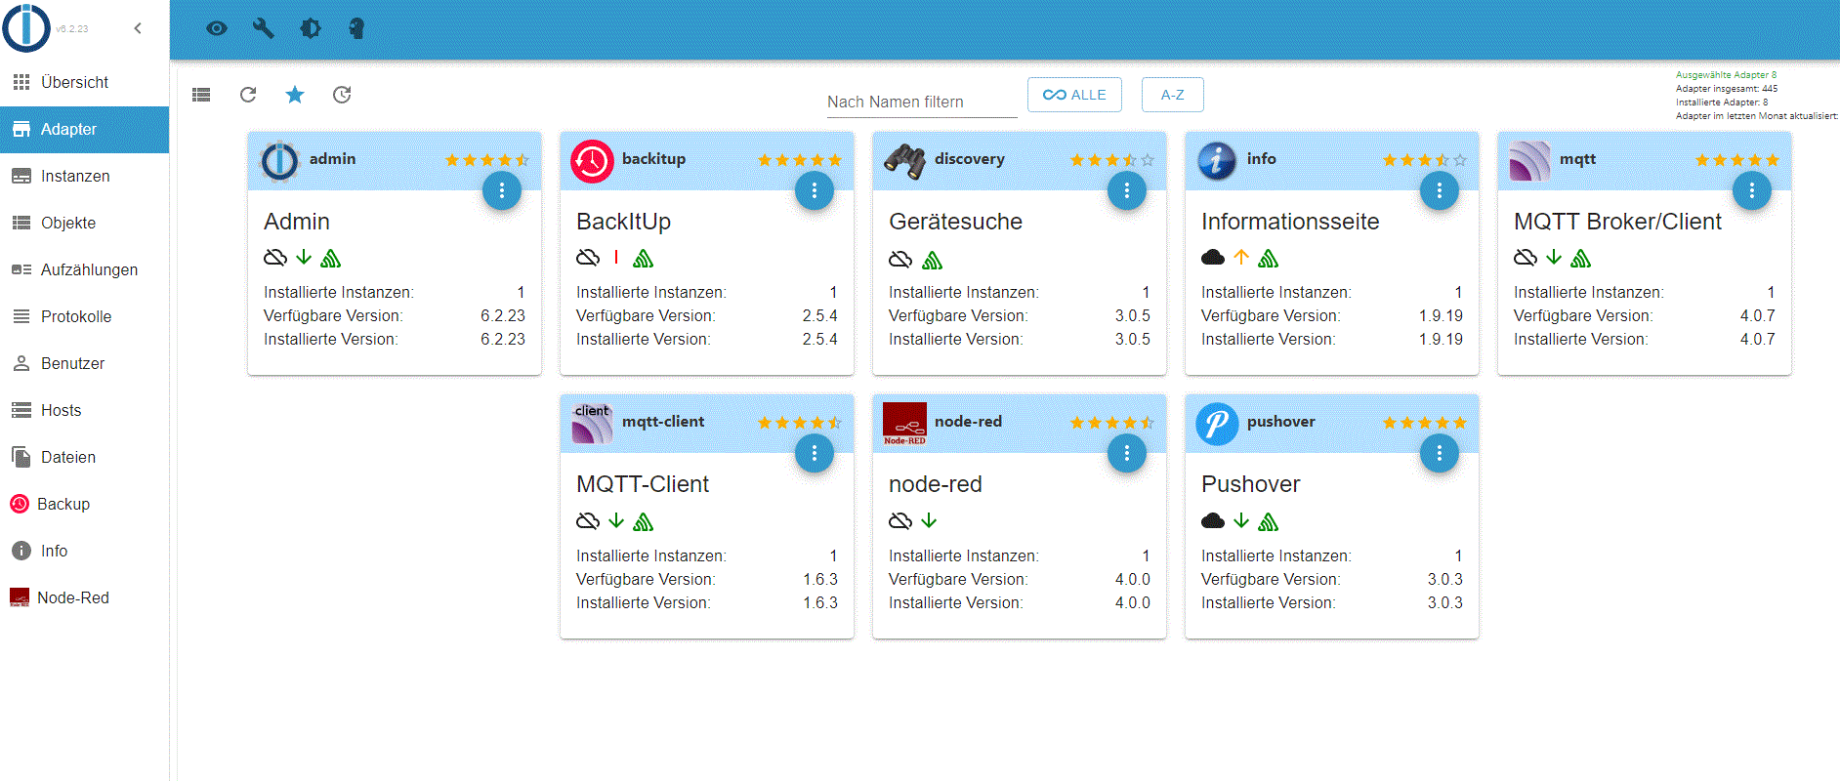Open the admin card three-dot menu
The width and height of the screenshot is (1840, 781).
(502, 190)
